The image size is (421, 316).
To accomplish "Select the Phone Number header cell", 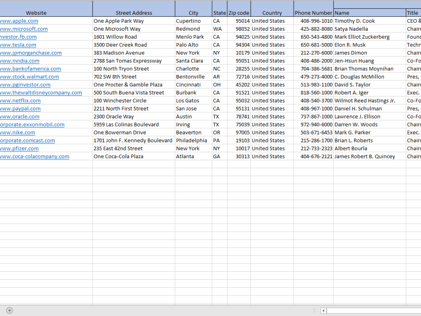I will point(314,9).
